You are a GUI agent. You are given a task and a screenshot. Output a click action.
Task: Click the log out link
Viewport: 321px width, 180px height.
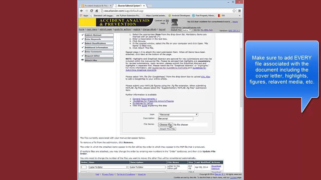162,29
